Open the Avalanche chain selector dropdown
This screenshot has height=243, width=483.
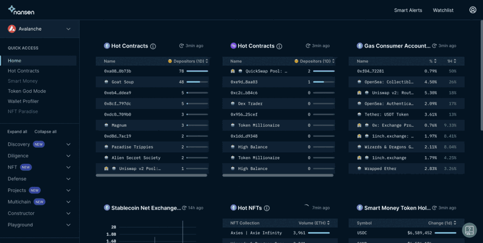pos(40,29)
